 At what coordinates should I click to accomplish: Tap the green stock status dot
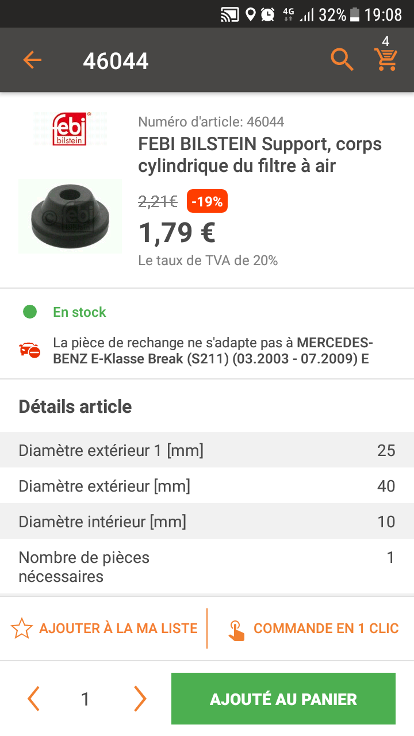(30, 312)
